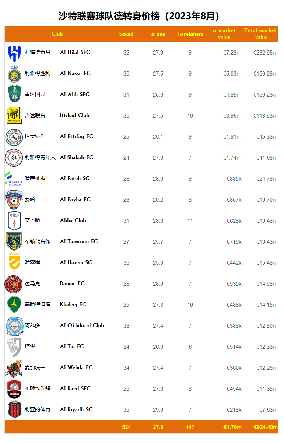284x443 pixels.
Task: Open the Al-Okhdood Club link
Action: [x=82, y=325]
